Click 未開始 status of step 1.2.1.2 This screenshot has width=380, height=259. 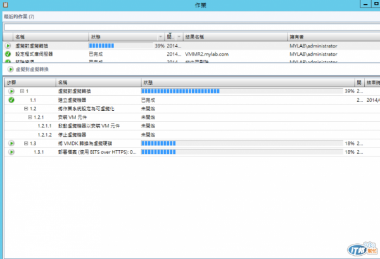[x=148, y=135]
